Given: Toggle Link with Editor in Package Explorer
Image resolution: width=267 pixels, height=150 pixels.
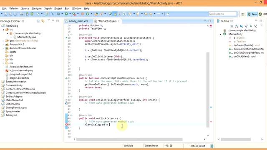Looking at the screenshot, I should tap(43, 21).
